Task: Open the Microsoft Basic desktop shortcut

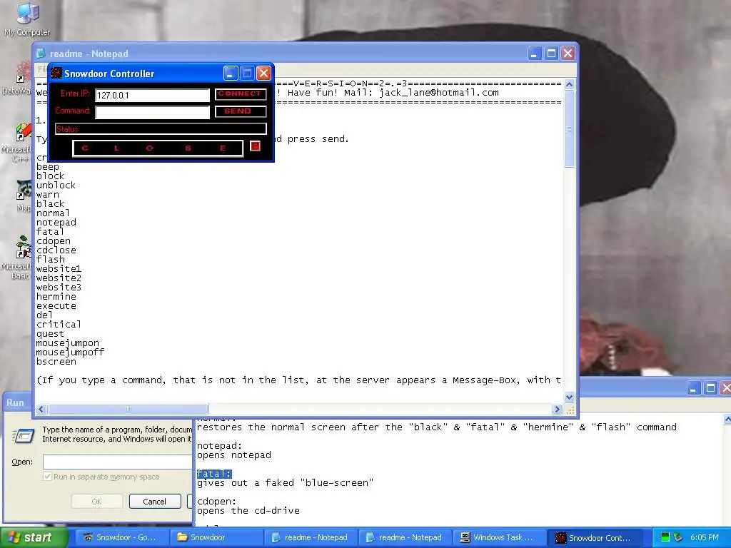Action: click(22, 248)
